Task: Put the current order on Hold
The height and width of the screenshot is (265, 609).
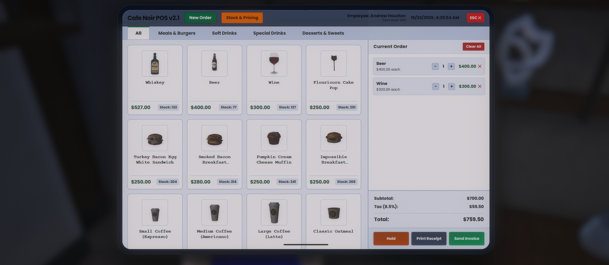Action: click(391, 239)
